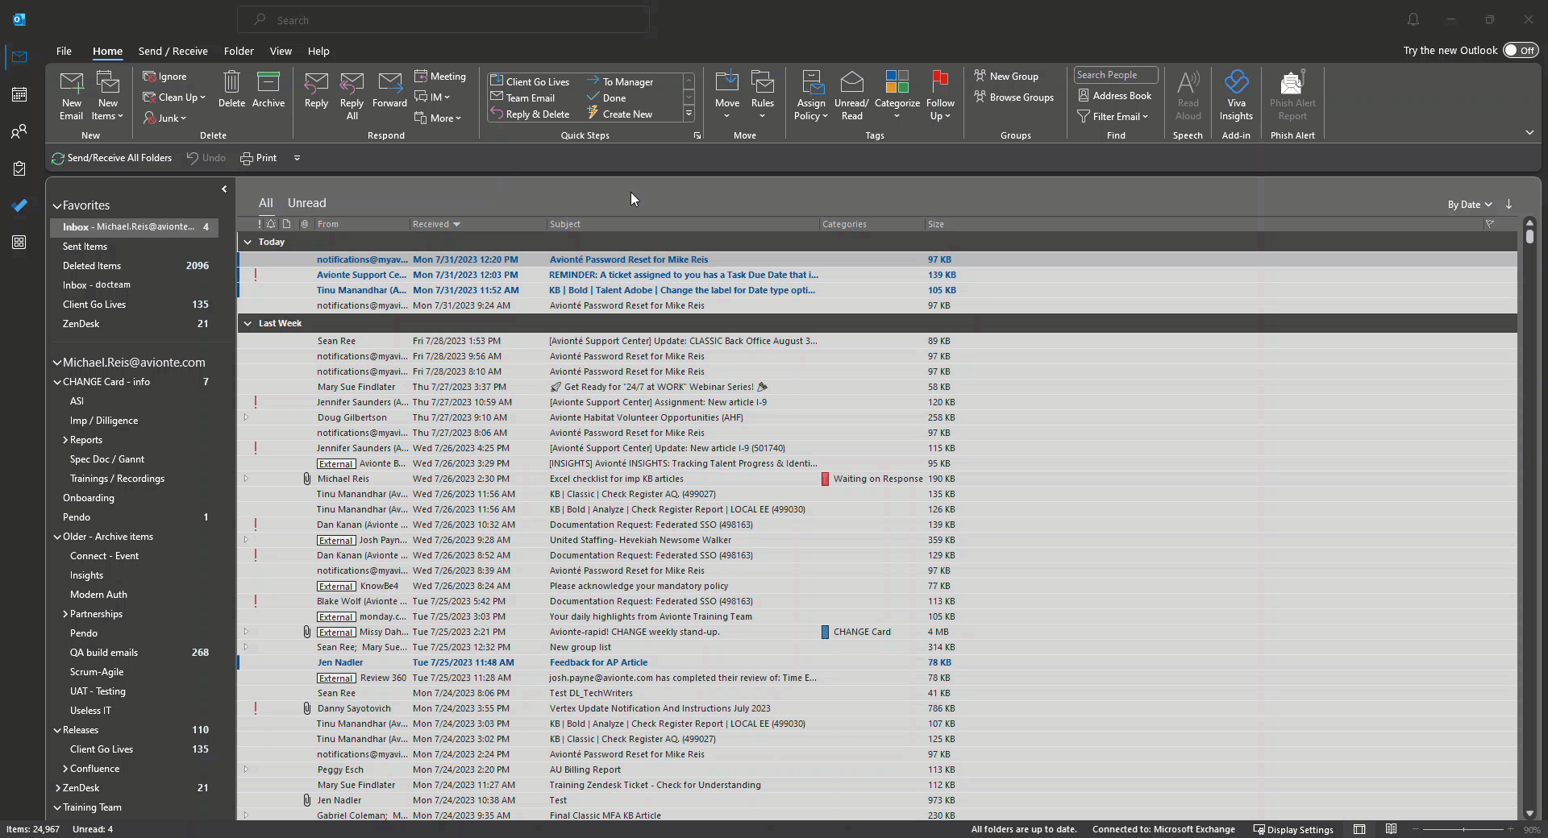Click the red Waiting on Response category swatch
This screenshot has width=1548, height=838.
tap(825, 479)
